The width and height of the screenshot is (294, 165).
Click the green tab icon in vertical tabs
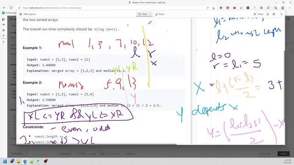pyautogui.click(x=3, y=30)
